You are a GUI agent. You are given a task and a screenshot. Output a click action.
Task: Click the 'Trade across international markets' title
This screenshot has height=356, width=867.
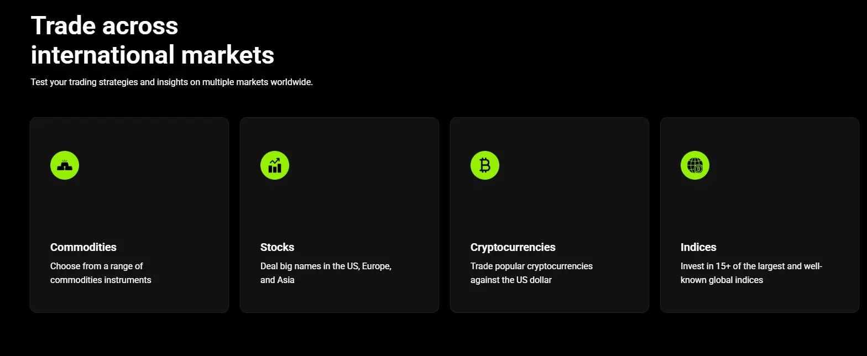153,40
